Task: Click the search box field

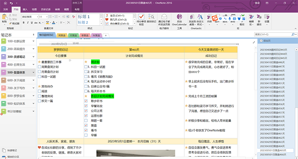Action: coord(273,34)
